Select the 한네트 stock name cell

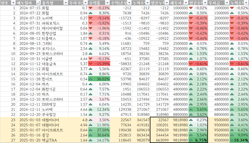coord(55,79)
